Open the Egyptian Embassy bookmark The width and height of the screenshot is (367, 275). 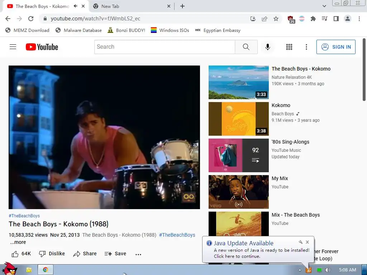[x=218, y=30]
